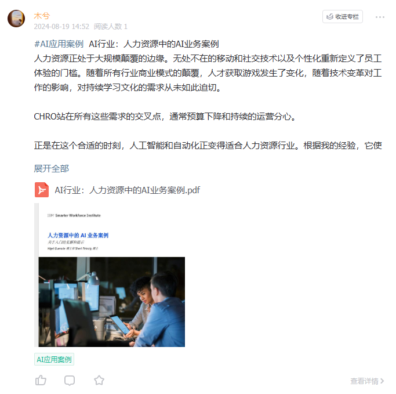Click the post timestamp 2024-08-19 14:52
Screen dimensions: 396x394
point(61,27)
